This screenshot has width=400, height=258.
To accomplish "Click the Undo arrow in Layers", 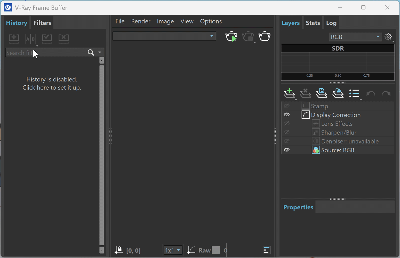I will [371, 93].
